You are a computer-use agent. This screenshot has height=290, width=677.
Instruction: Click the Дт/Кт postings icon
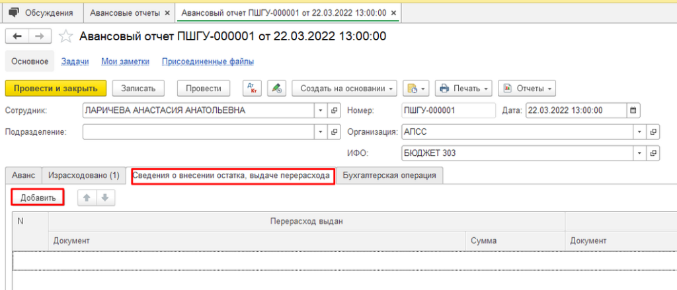[253, 88]
